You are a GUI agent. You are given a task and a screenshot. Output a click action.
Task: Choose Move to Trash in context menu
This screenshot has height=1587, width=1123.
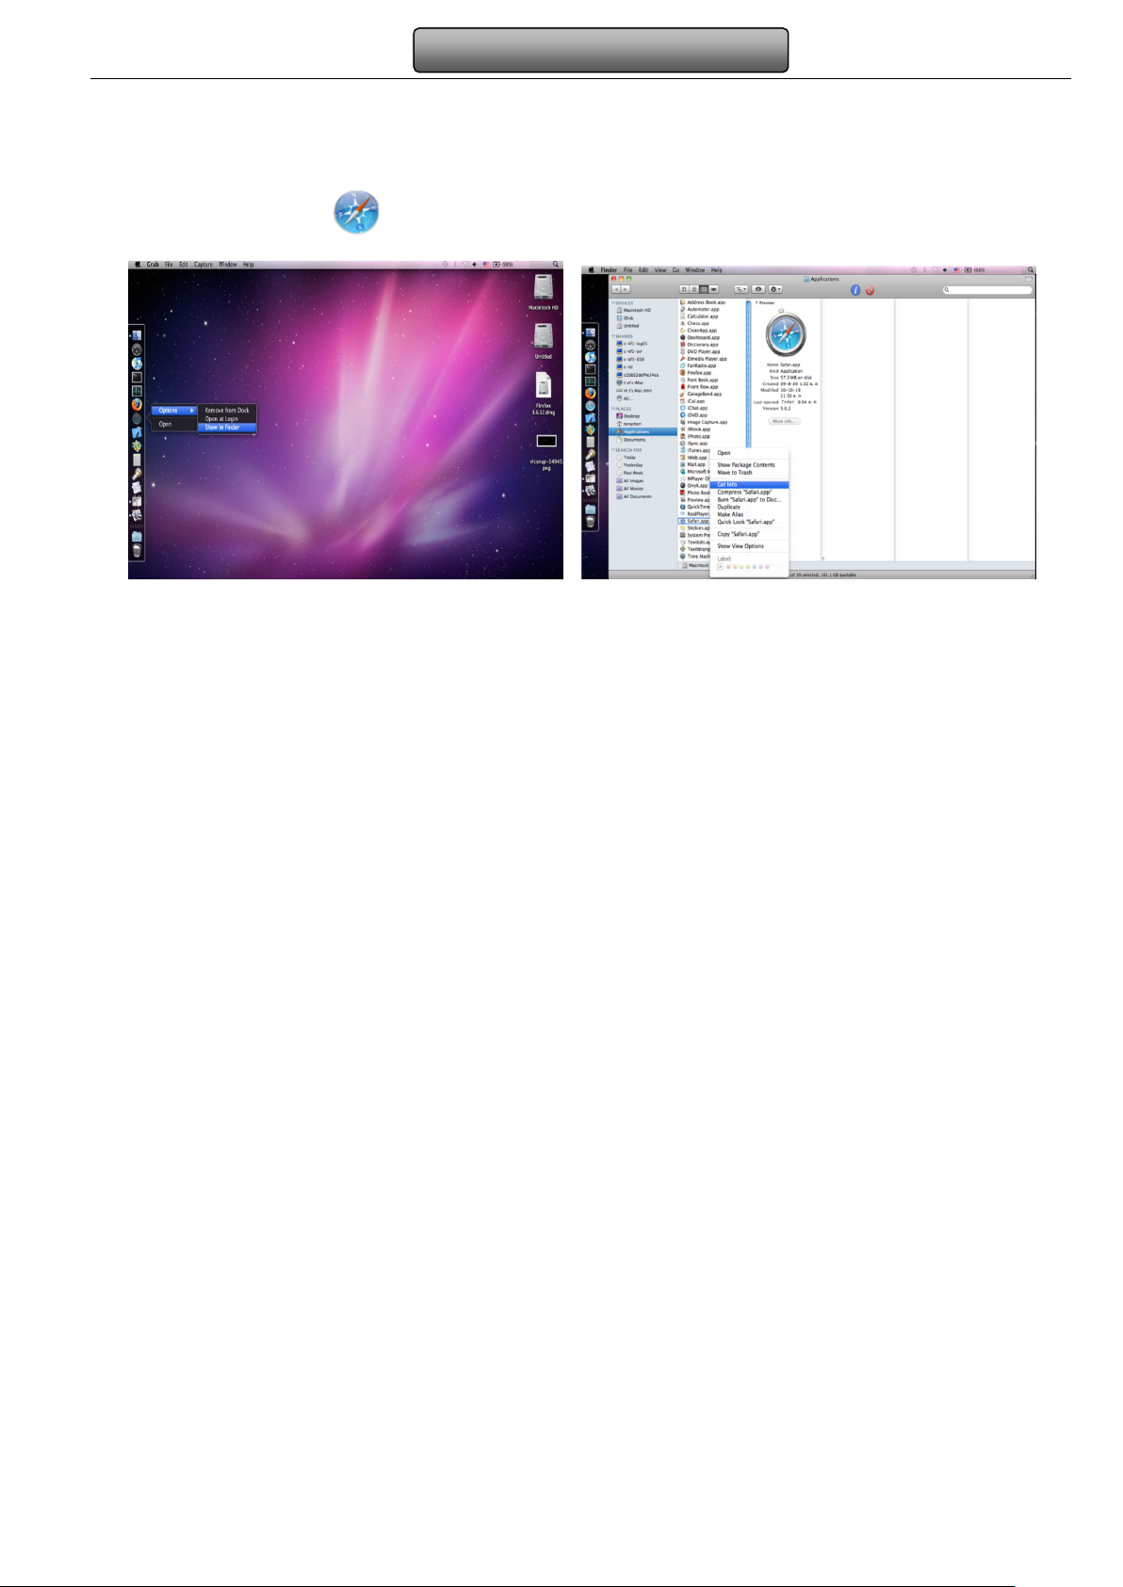735,472
